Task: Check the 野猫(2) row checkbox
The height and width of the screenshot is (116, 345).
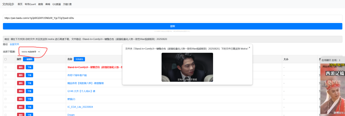Action: 5,99
